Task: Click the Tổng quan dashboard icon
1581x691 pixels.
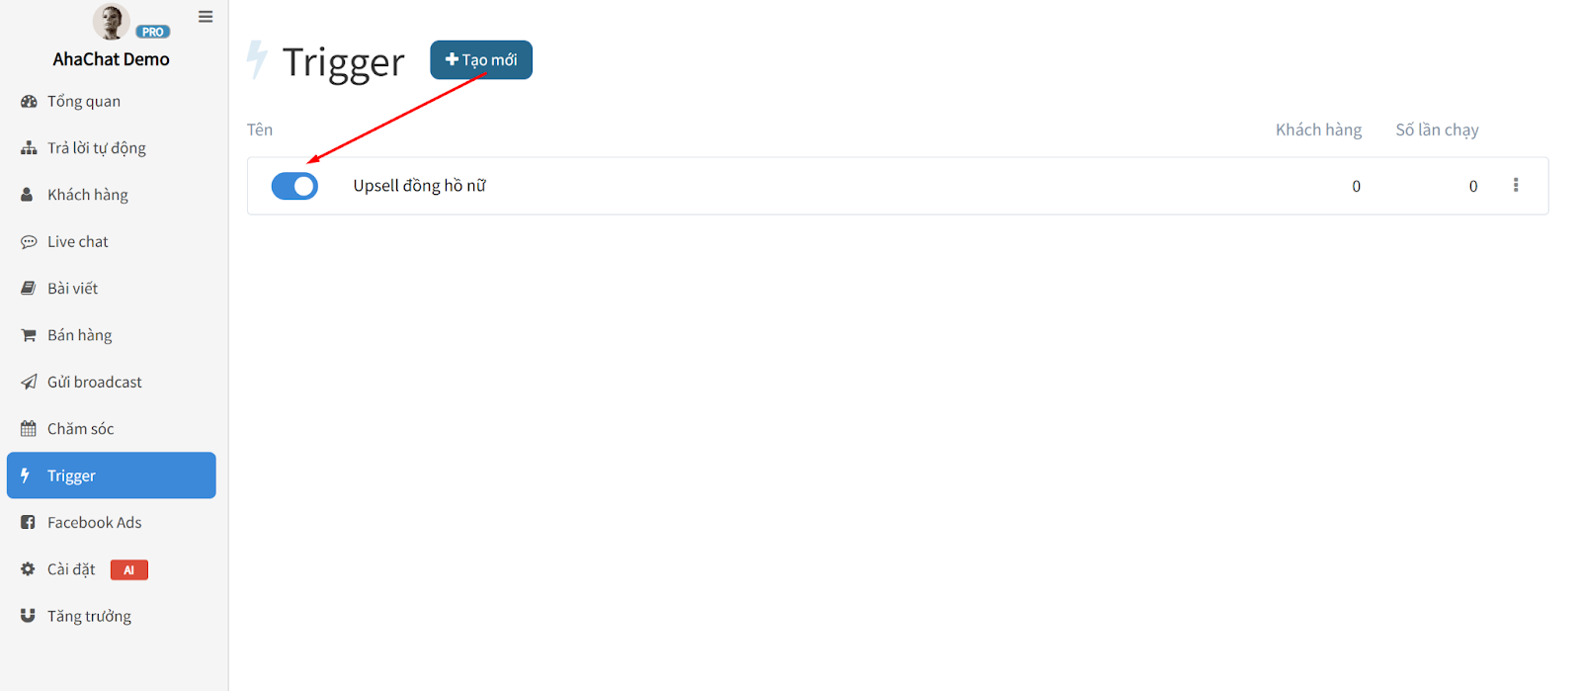Action: tap(29, 101)
